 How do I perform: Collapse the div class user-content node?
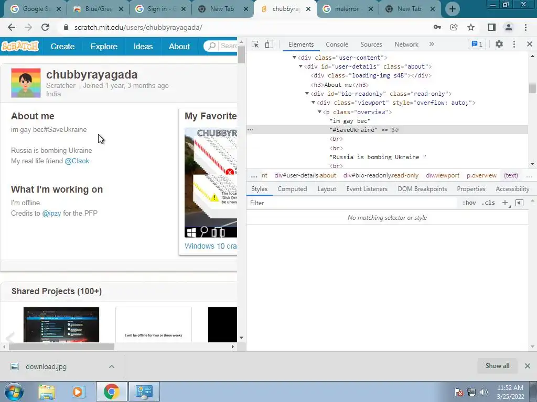click(294, 58)
